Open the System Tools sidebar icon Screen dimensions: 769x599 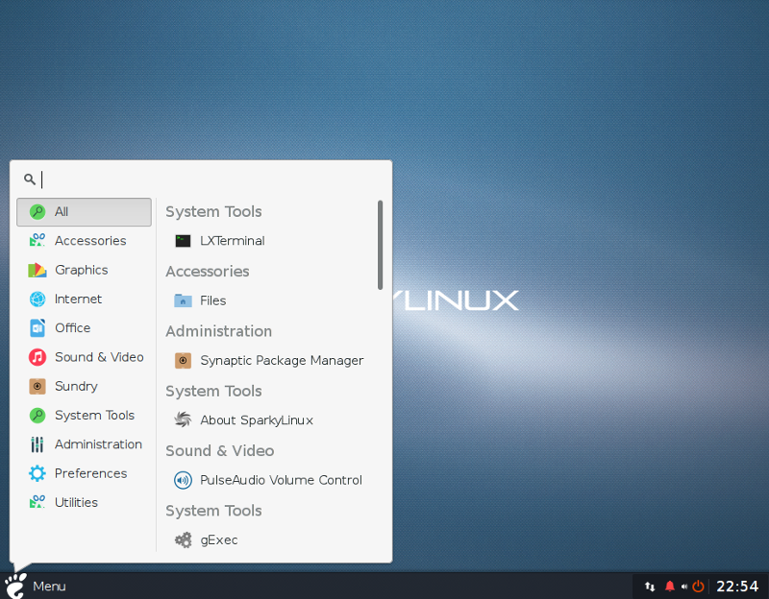click(x=37, y=416)
